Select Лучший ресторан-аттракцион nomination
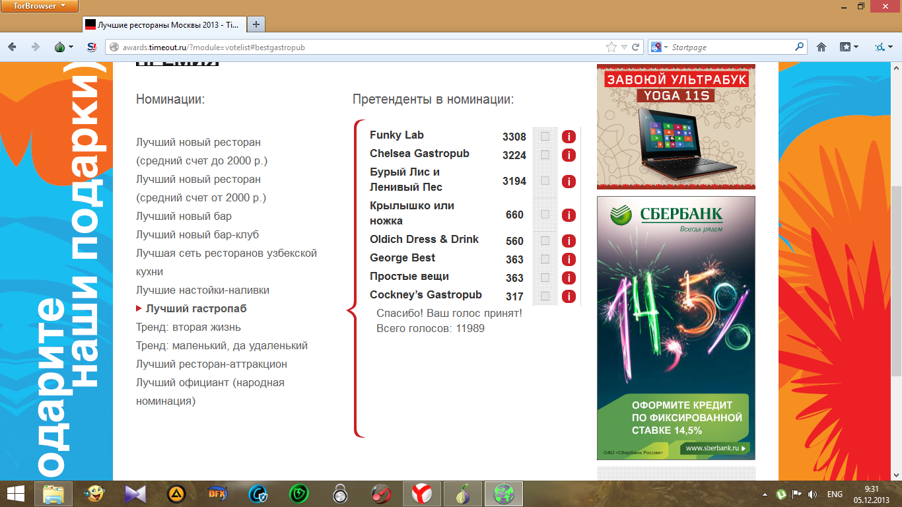 [x=211, y=364]
